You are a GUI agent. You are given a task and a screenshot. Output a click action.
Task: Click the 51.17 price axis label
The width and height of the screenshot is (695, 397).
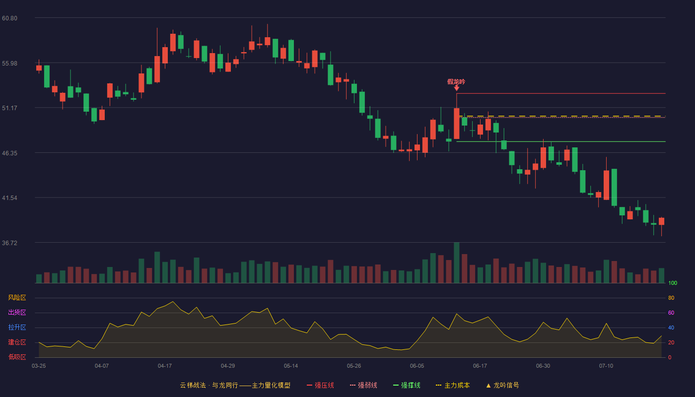click(x=9, y=108)
